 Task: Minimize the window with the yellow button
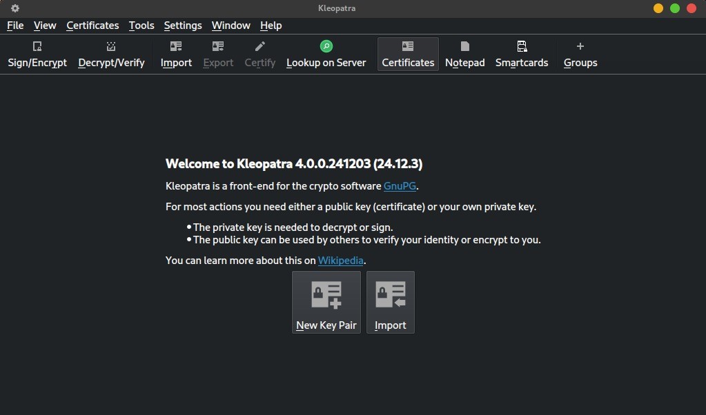(x=658, y=8)
